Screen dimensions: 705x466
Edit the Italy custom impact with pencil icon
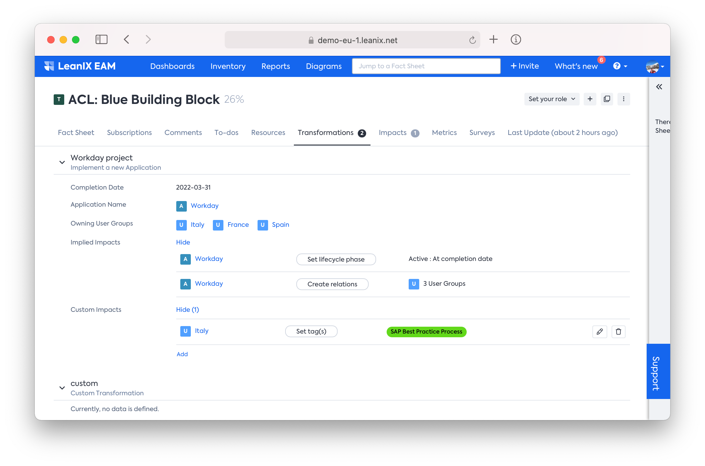599,332
